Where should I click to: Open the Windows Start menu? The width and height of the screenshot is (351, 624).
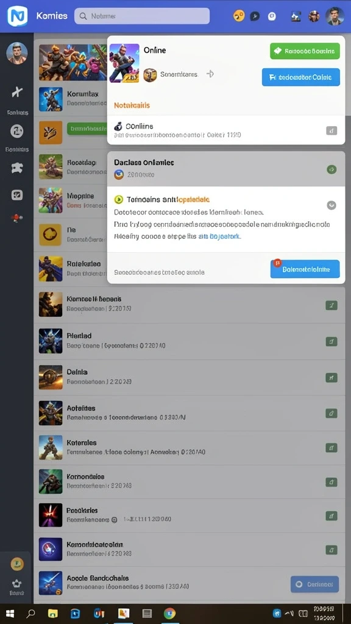pos(10,613)
